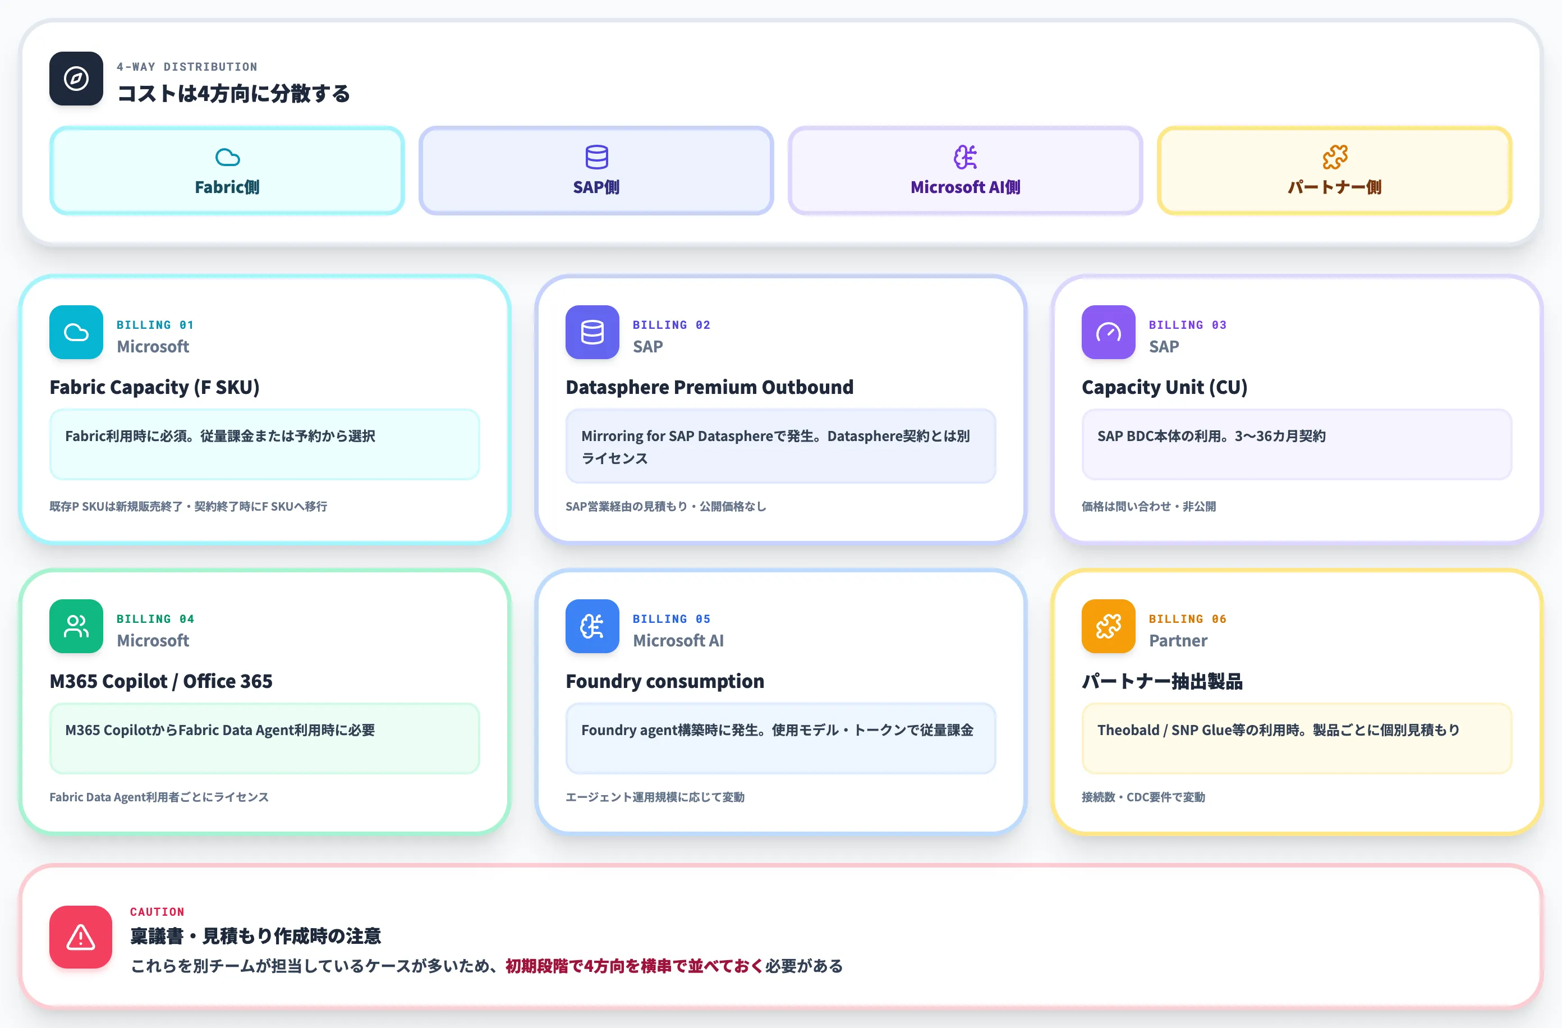
Task: Click the Capacity Unit (CU) title
Action: point(1164,387)
